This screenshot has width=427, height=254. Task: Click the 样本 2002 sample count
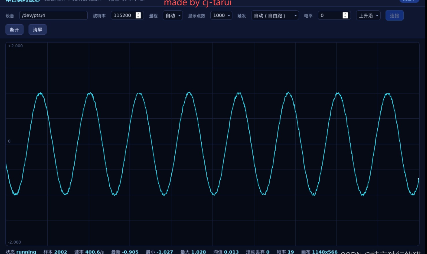click(x=55, y=252)
